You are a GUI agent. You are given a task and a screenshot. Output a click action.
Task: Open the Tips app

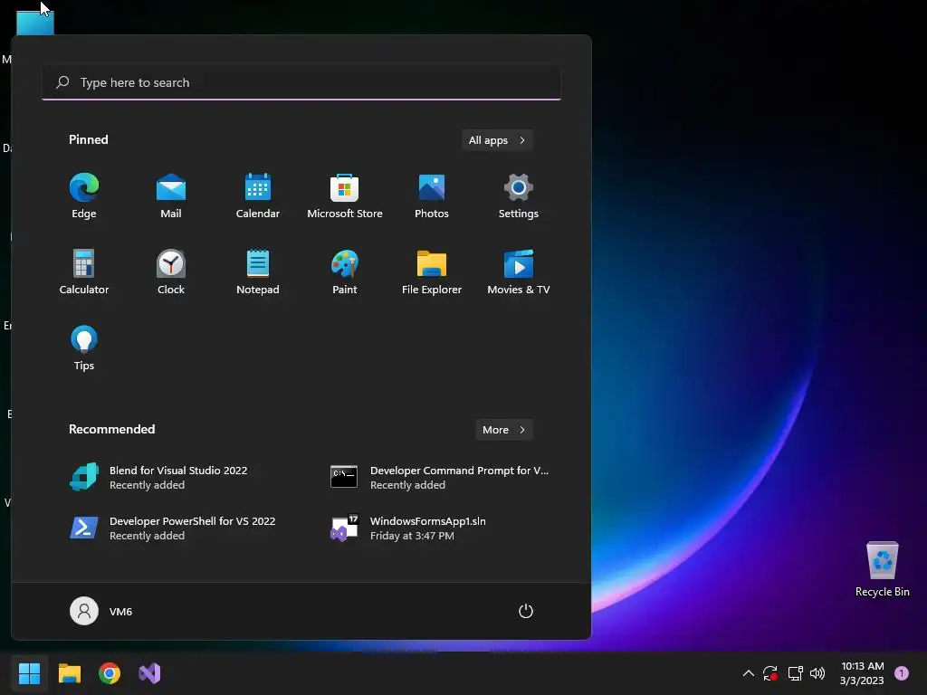84,348
